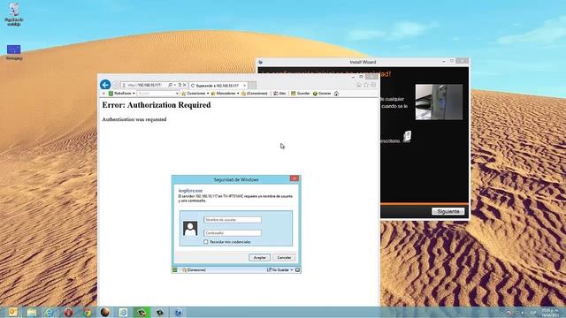Open the Recycle Bin desktop icon
566x318 pixels.
(x=14, y=14)
